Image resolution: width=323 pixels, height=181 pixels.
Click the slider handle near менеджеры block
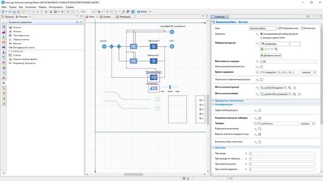170,87
